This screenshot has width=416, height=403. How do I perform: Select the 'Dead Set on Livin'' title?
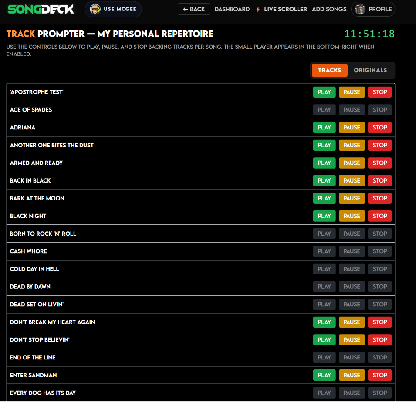tap(37, 304)
